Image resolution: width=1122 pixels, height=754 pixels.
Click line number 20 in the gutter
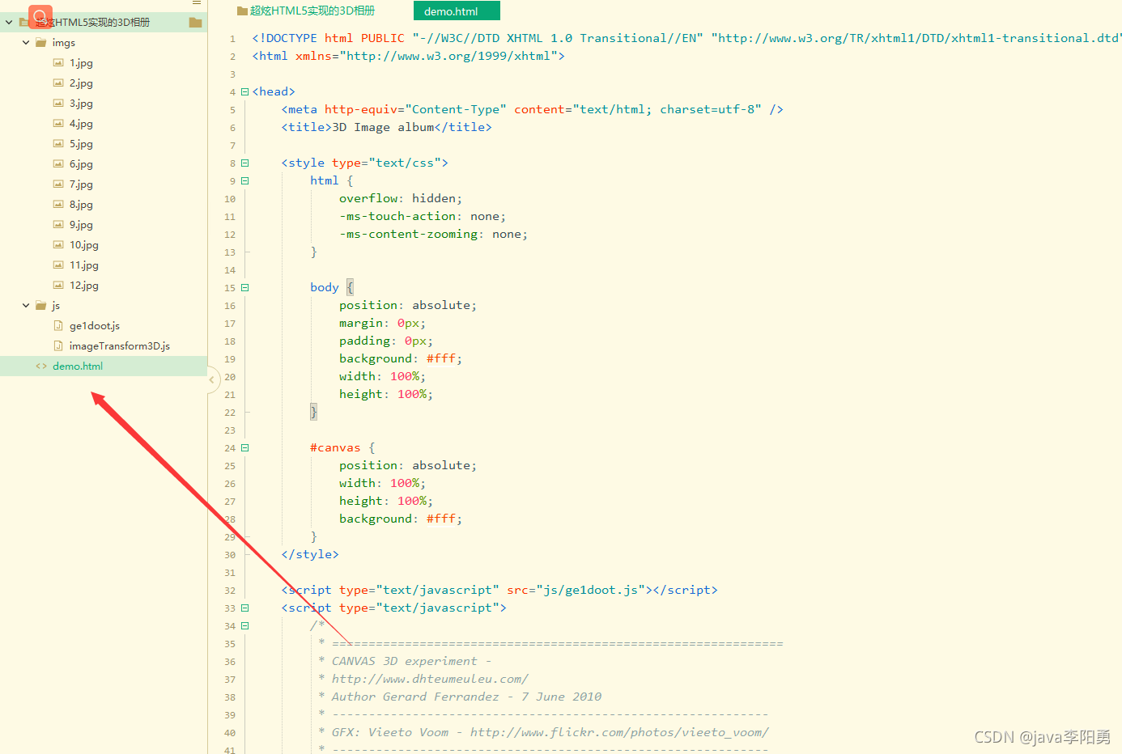coord(230,377)
